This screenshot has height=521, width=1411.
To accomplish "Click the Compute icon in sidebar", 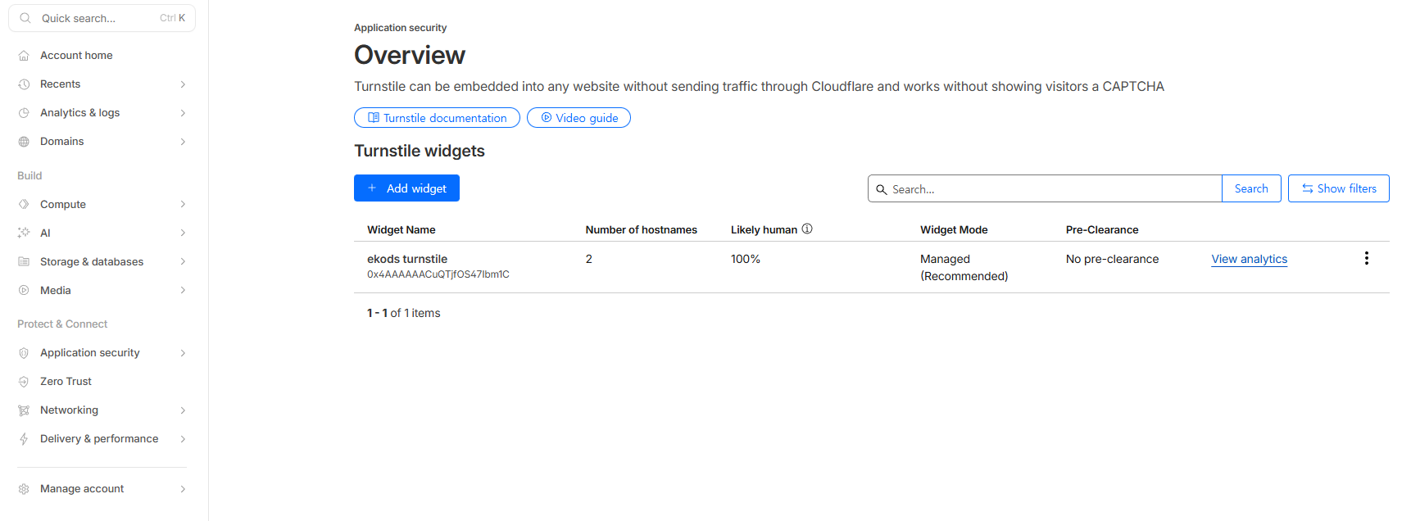I will click(24, 205).
